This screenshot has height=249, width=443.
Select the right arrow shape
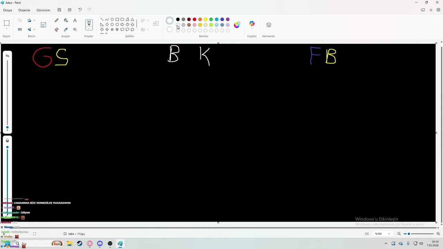(x=122, y=25)
